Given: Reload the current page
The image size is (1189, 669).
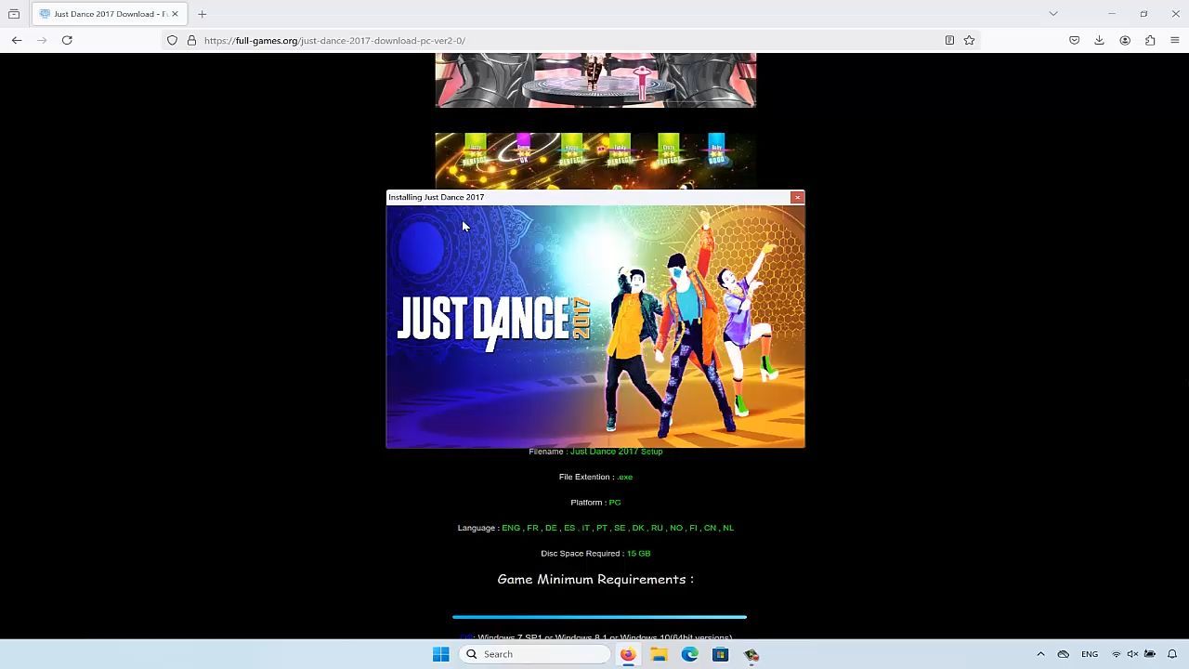Looking at the screenshot, I should point(67,40).
